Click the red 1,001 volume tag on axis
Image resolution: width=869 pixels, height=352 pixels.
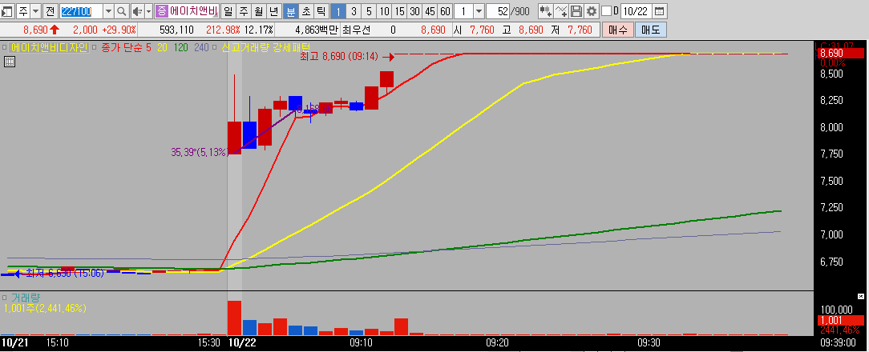click(x=840, y=320)
